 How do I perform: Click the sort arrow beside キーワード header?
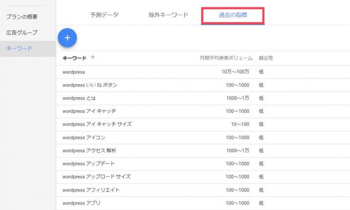tap(93, 58)
